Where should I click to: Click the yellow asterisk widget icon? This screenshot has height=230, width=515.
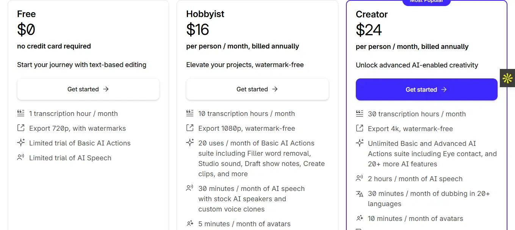pyautogui.click(x=507, y=78)
